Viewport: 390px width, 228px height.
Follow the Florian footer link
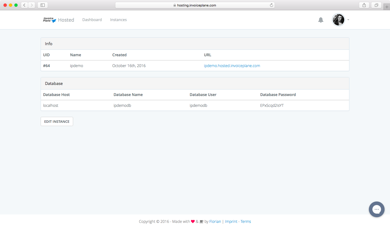[215, 222]
